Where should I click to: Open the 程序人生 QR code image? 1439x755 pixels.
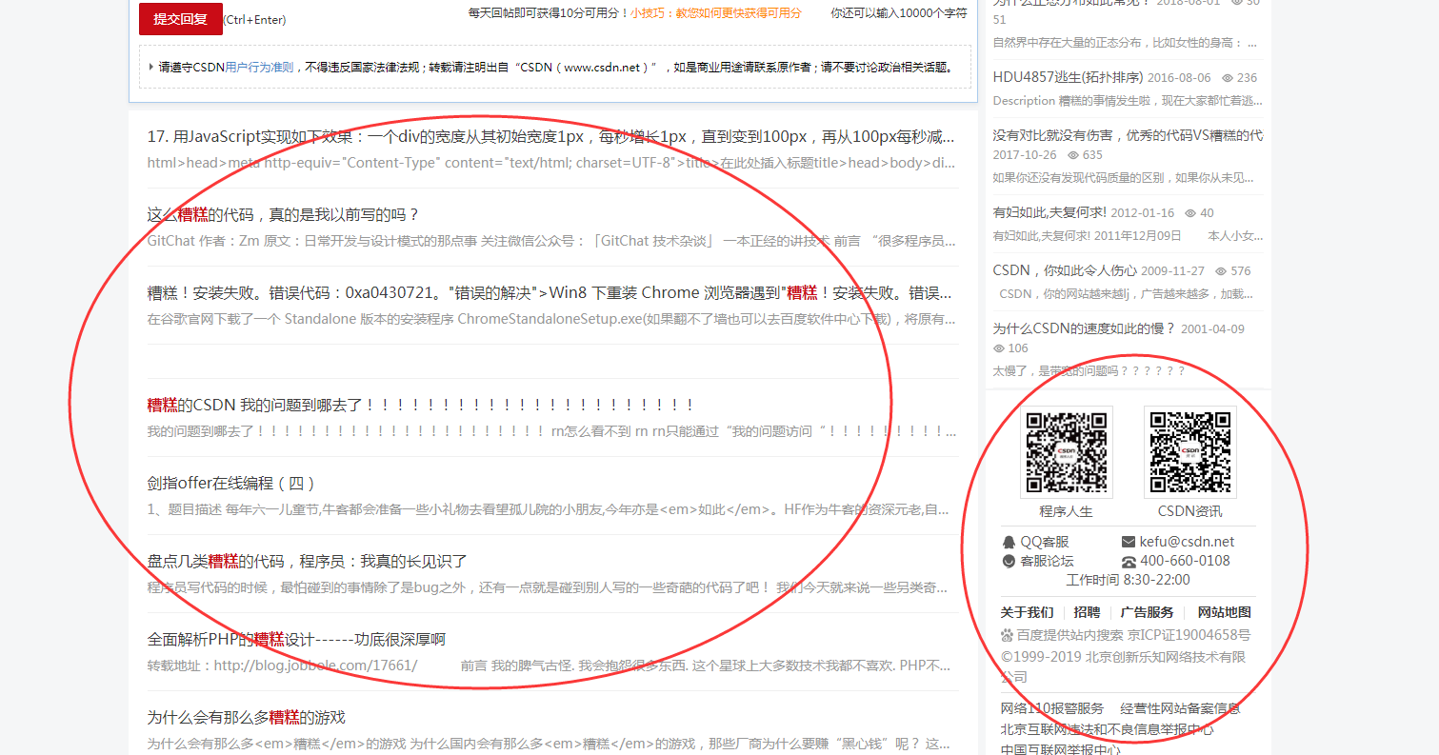coord(1067,452)
